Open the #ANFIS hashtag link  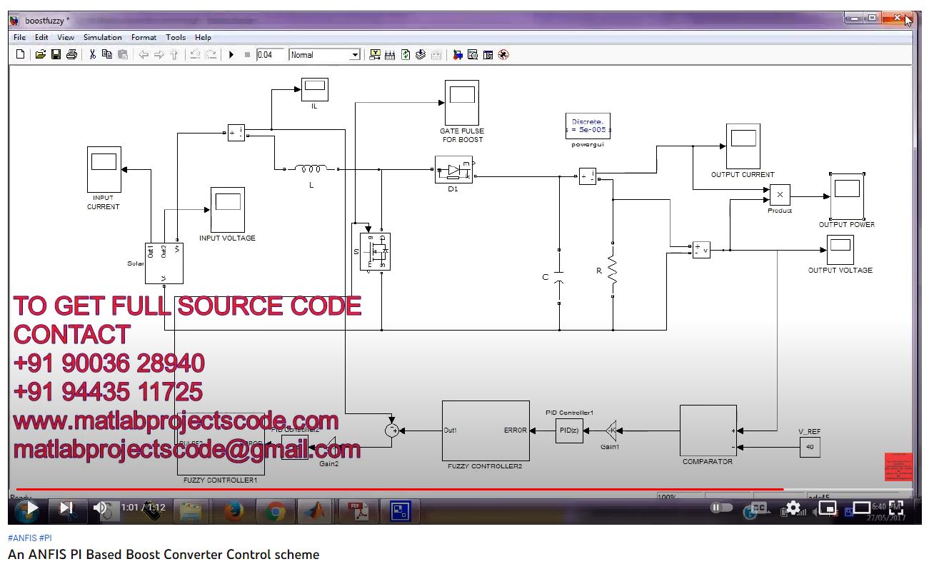pos(22,538)
